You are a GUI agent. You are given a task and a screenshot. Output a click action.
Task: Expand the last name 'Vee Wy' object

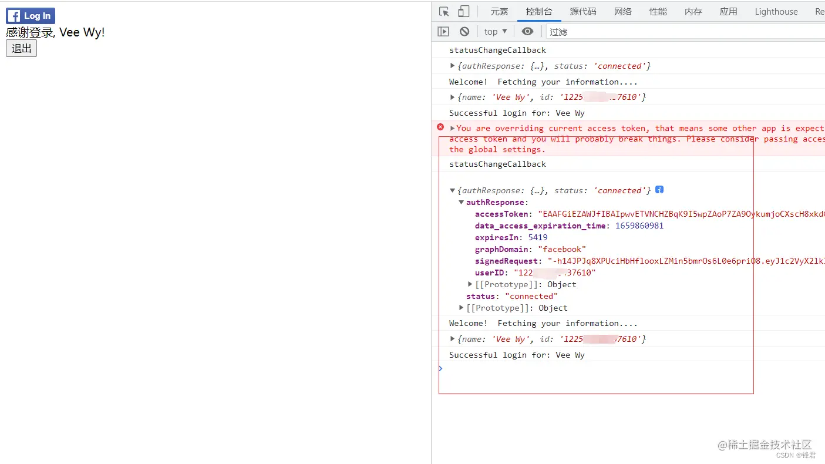pos(452,339)
